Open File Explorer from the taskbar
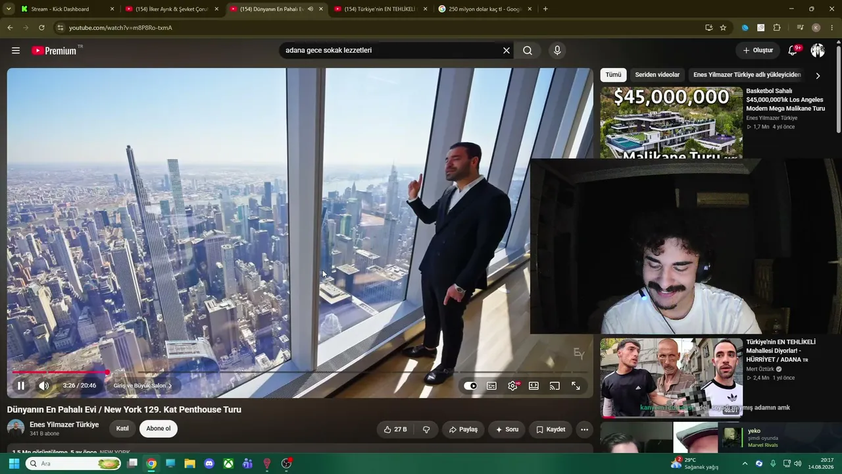 tap(189, 463)
